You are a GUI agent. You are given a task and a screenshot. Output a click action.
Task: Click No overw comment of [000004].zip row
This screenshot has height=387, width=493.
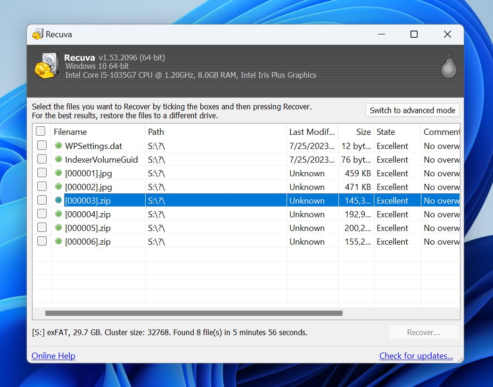click(442, 214)
